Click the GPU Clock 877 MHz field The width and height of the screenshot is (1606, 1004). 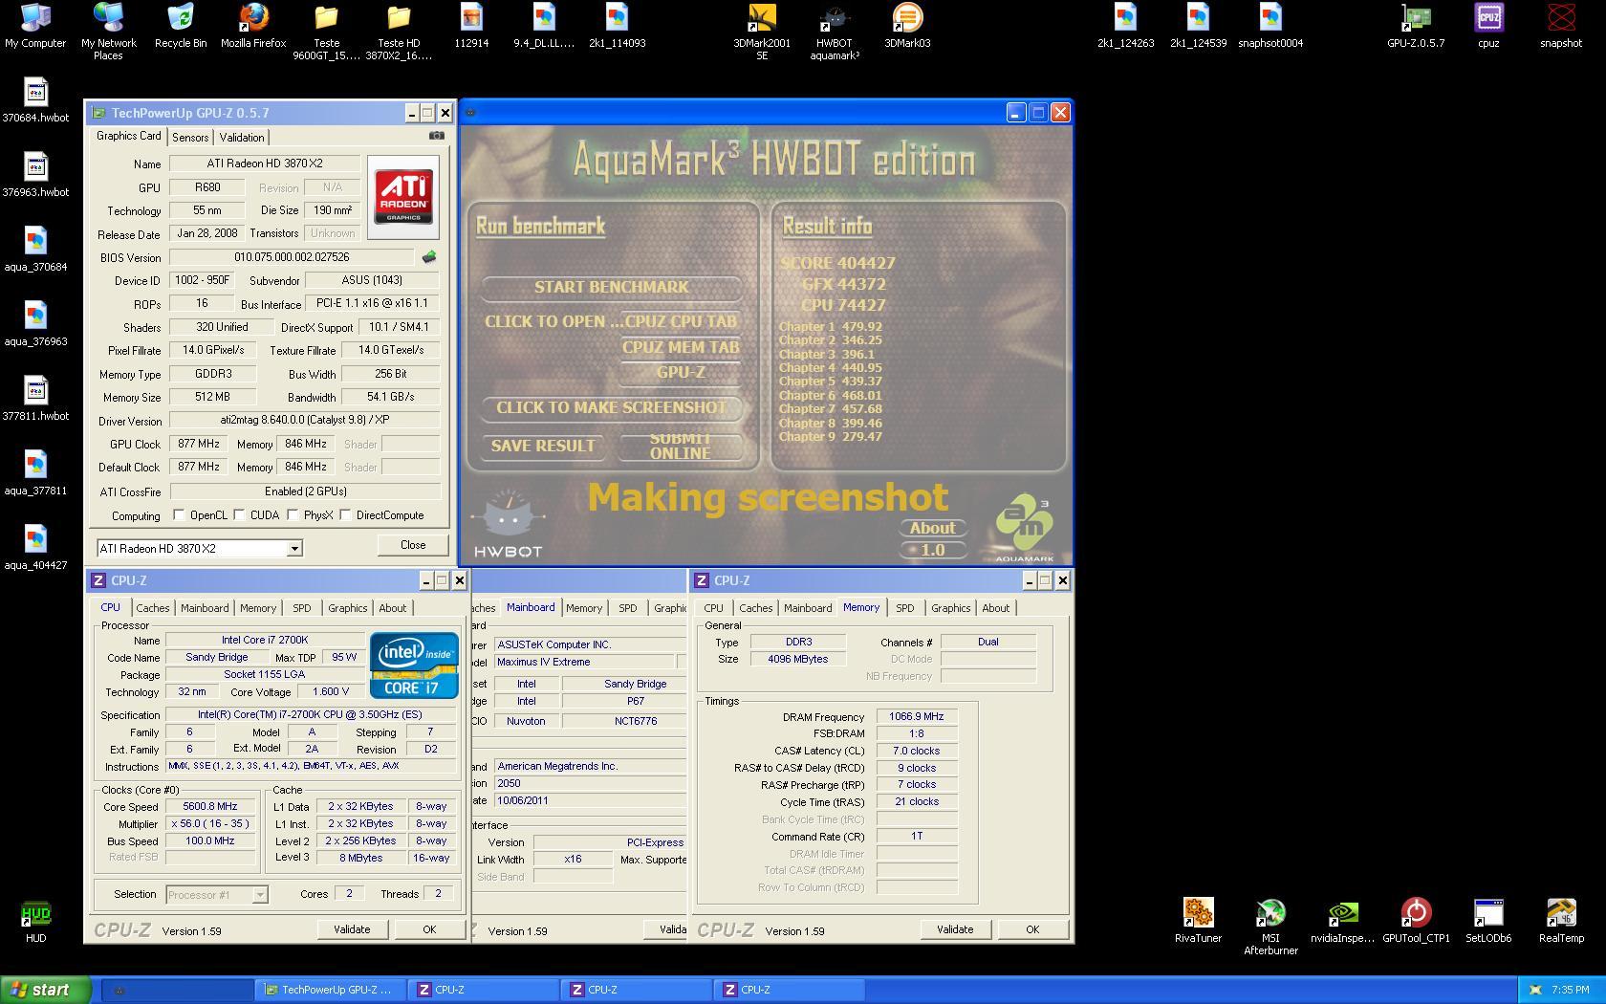199,445
